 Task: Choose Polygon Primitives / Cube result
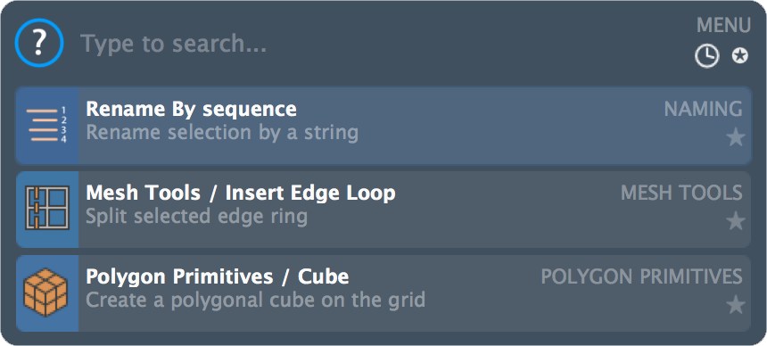point(383,293)
